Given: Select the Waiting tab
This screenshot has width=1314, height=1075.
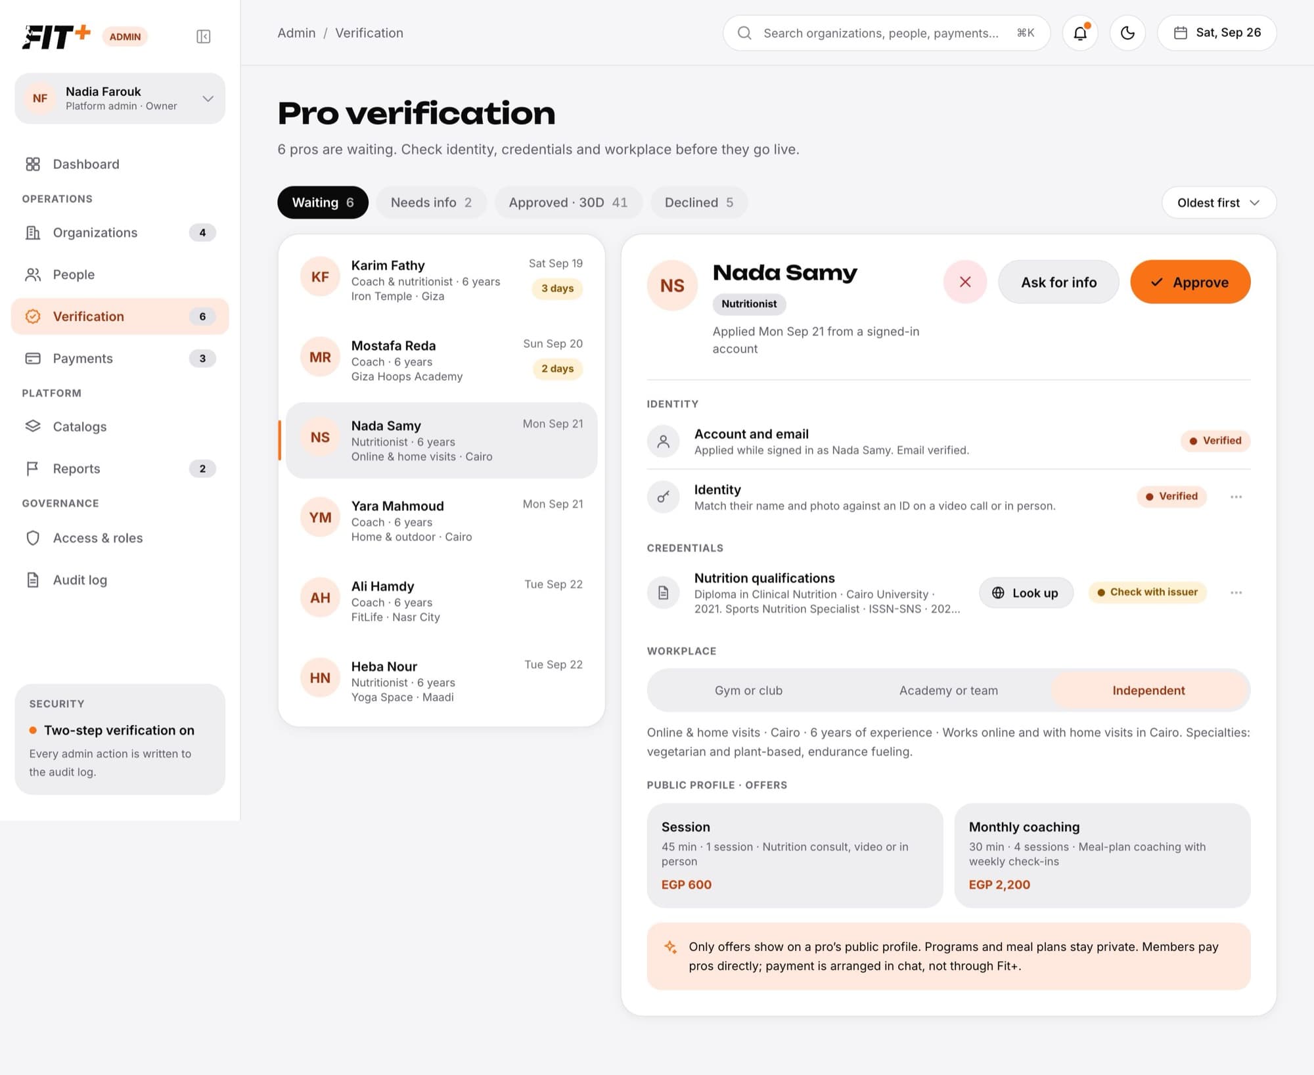Looking at the screenshot, I should coord(323,202).
